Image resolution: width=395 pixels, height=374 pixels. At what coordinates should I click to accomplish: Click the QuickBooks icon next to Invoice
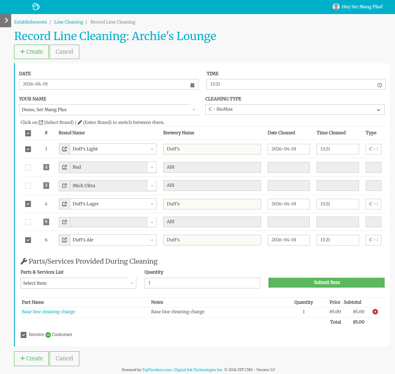click(48, 335)
